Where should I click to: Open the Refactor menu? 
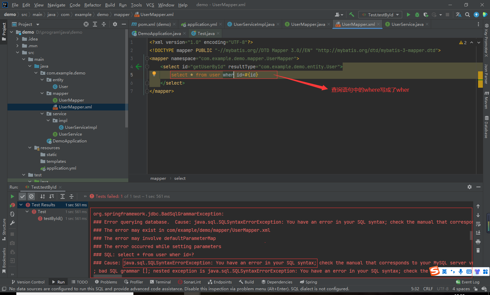(93, 5)
